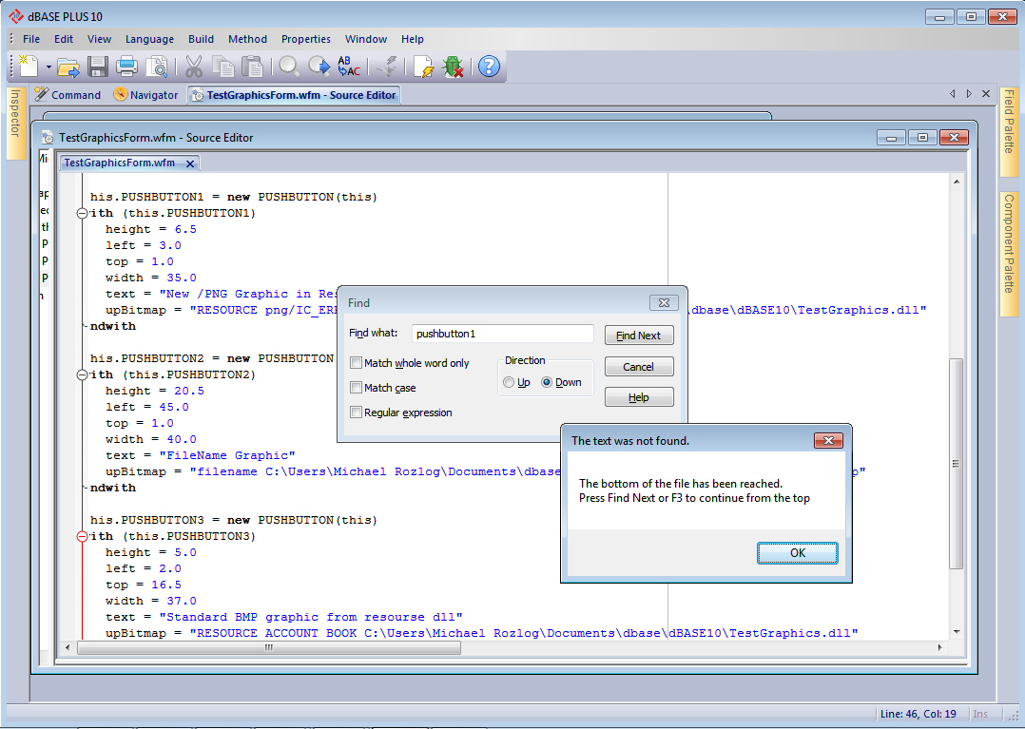Close the TestGraphicsForm.wfm inner editor tab
Image resolution: width=1025 pixels, height=729 pixels.
coord(190,164)
